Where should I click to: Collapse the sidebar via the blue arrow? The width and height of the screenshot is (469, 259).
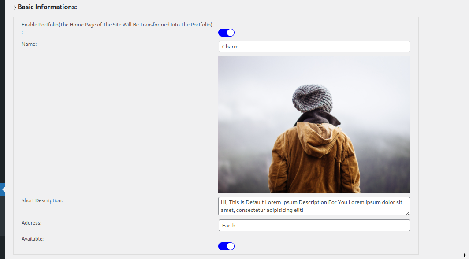click(x=3, y=189)
